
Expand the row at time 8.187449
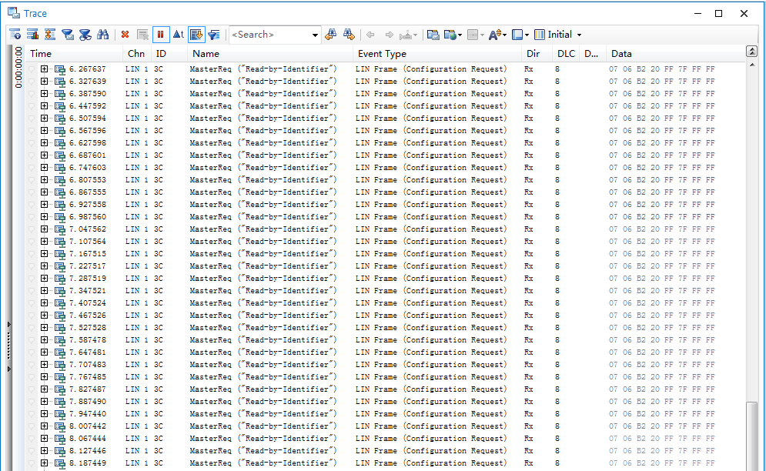(44, 463)
